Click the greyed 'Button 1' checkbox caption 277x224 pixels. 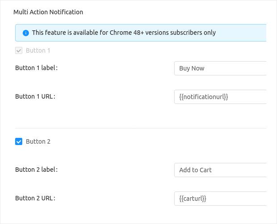pyautogui.click(x=38, y=50)
